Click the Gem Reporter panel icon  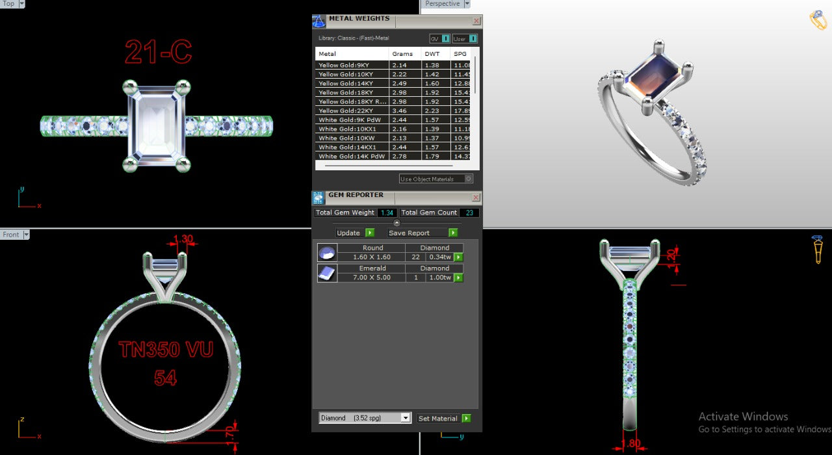pos(318,198)
